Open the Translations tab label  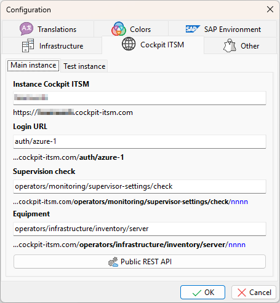tap(57, 30)
